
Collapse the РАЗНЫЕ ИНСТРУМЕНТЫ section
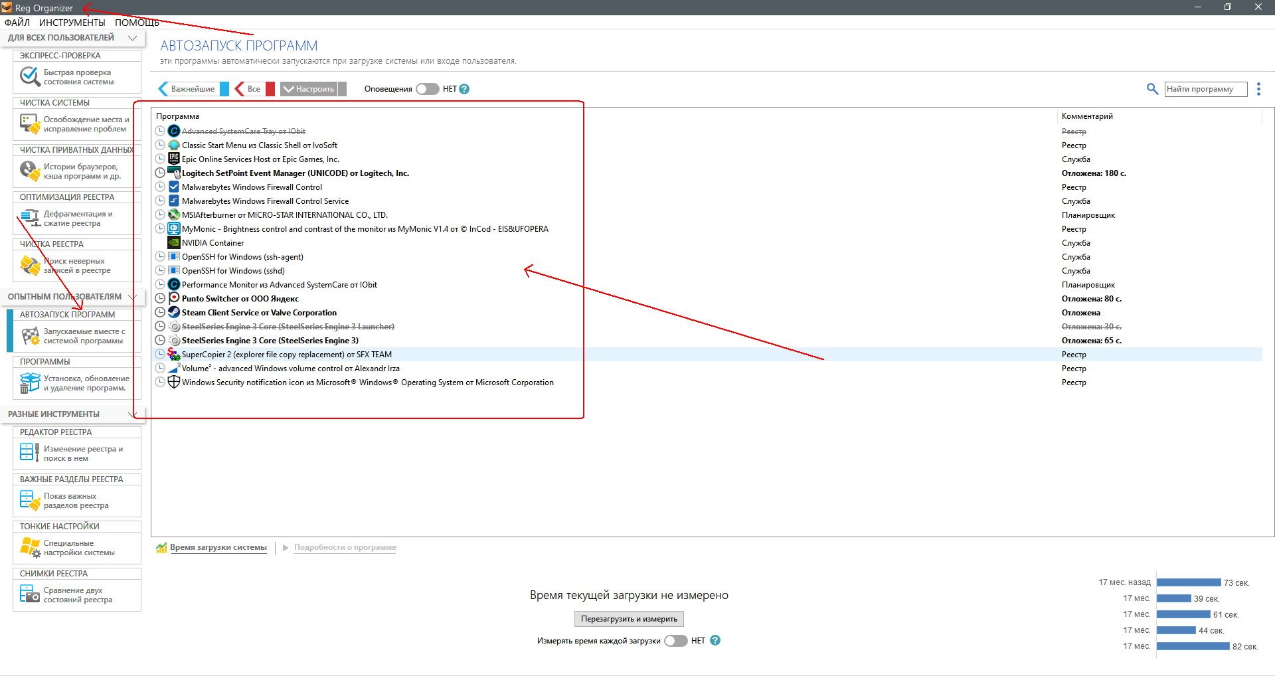[x=132, y=414]
